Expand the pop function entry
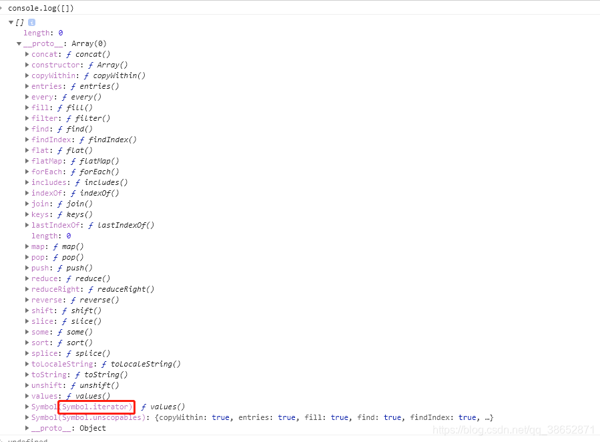This screenshot has height=442, width=600. click(27, 258)
